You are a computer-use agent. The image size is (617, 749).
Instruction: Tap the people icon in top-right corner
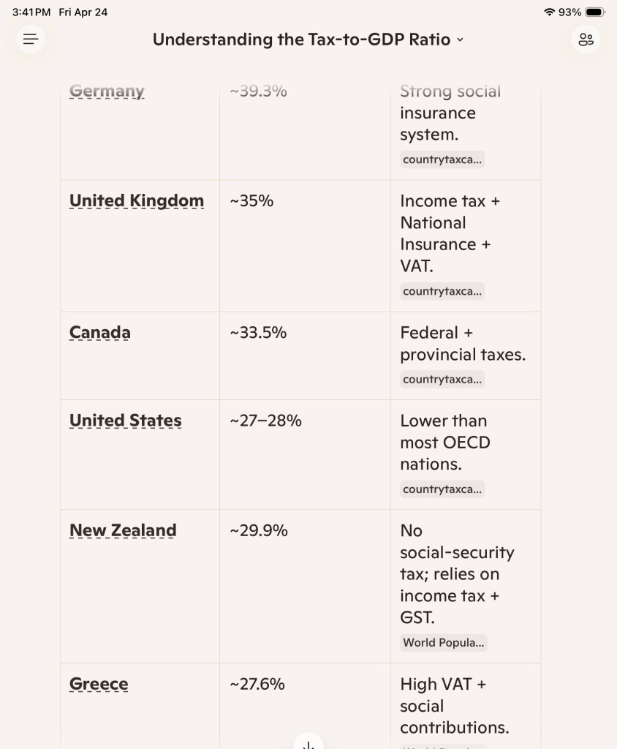[586, 39]
